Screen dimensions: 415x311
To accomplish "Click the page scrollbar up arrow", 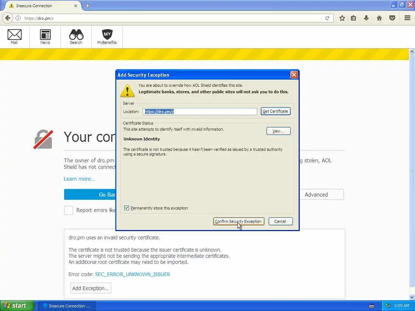I will (x=412, y=52).
